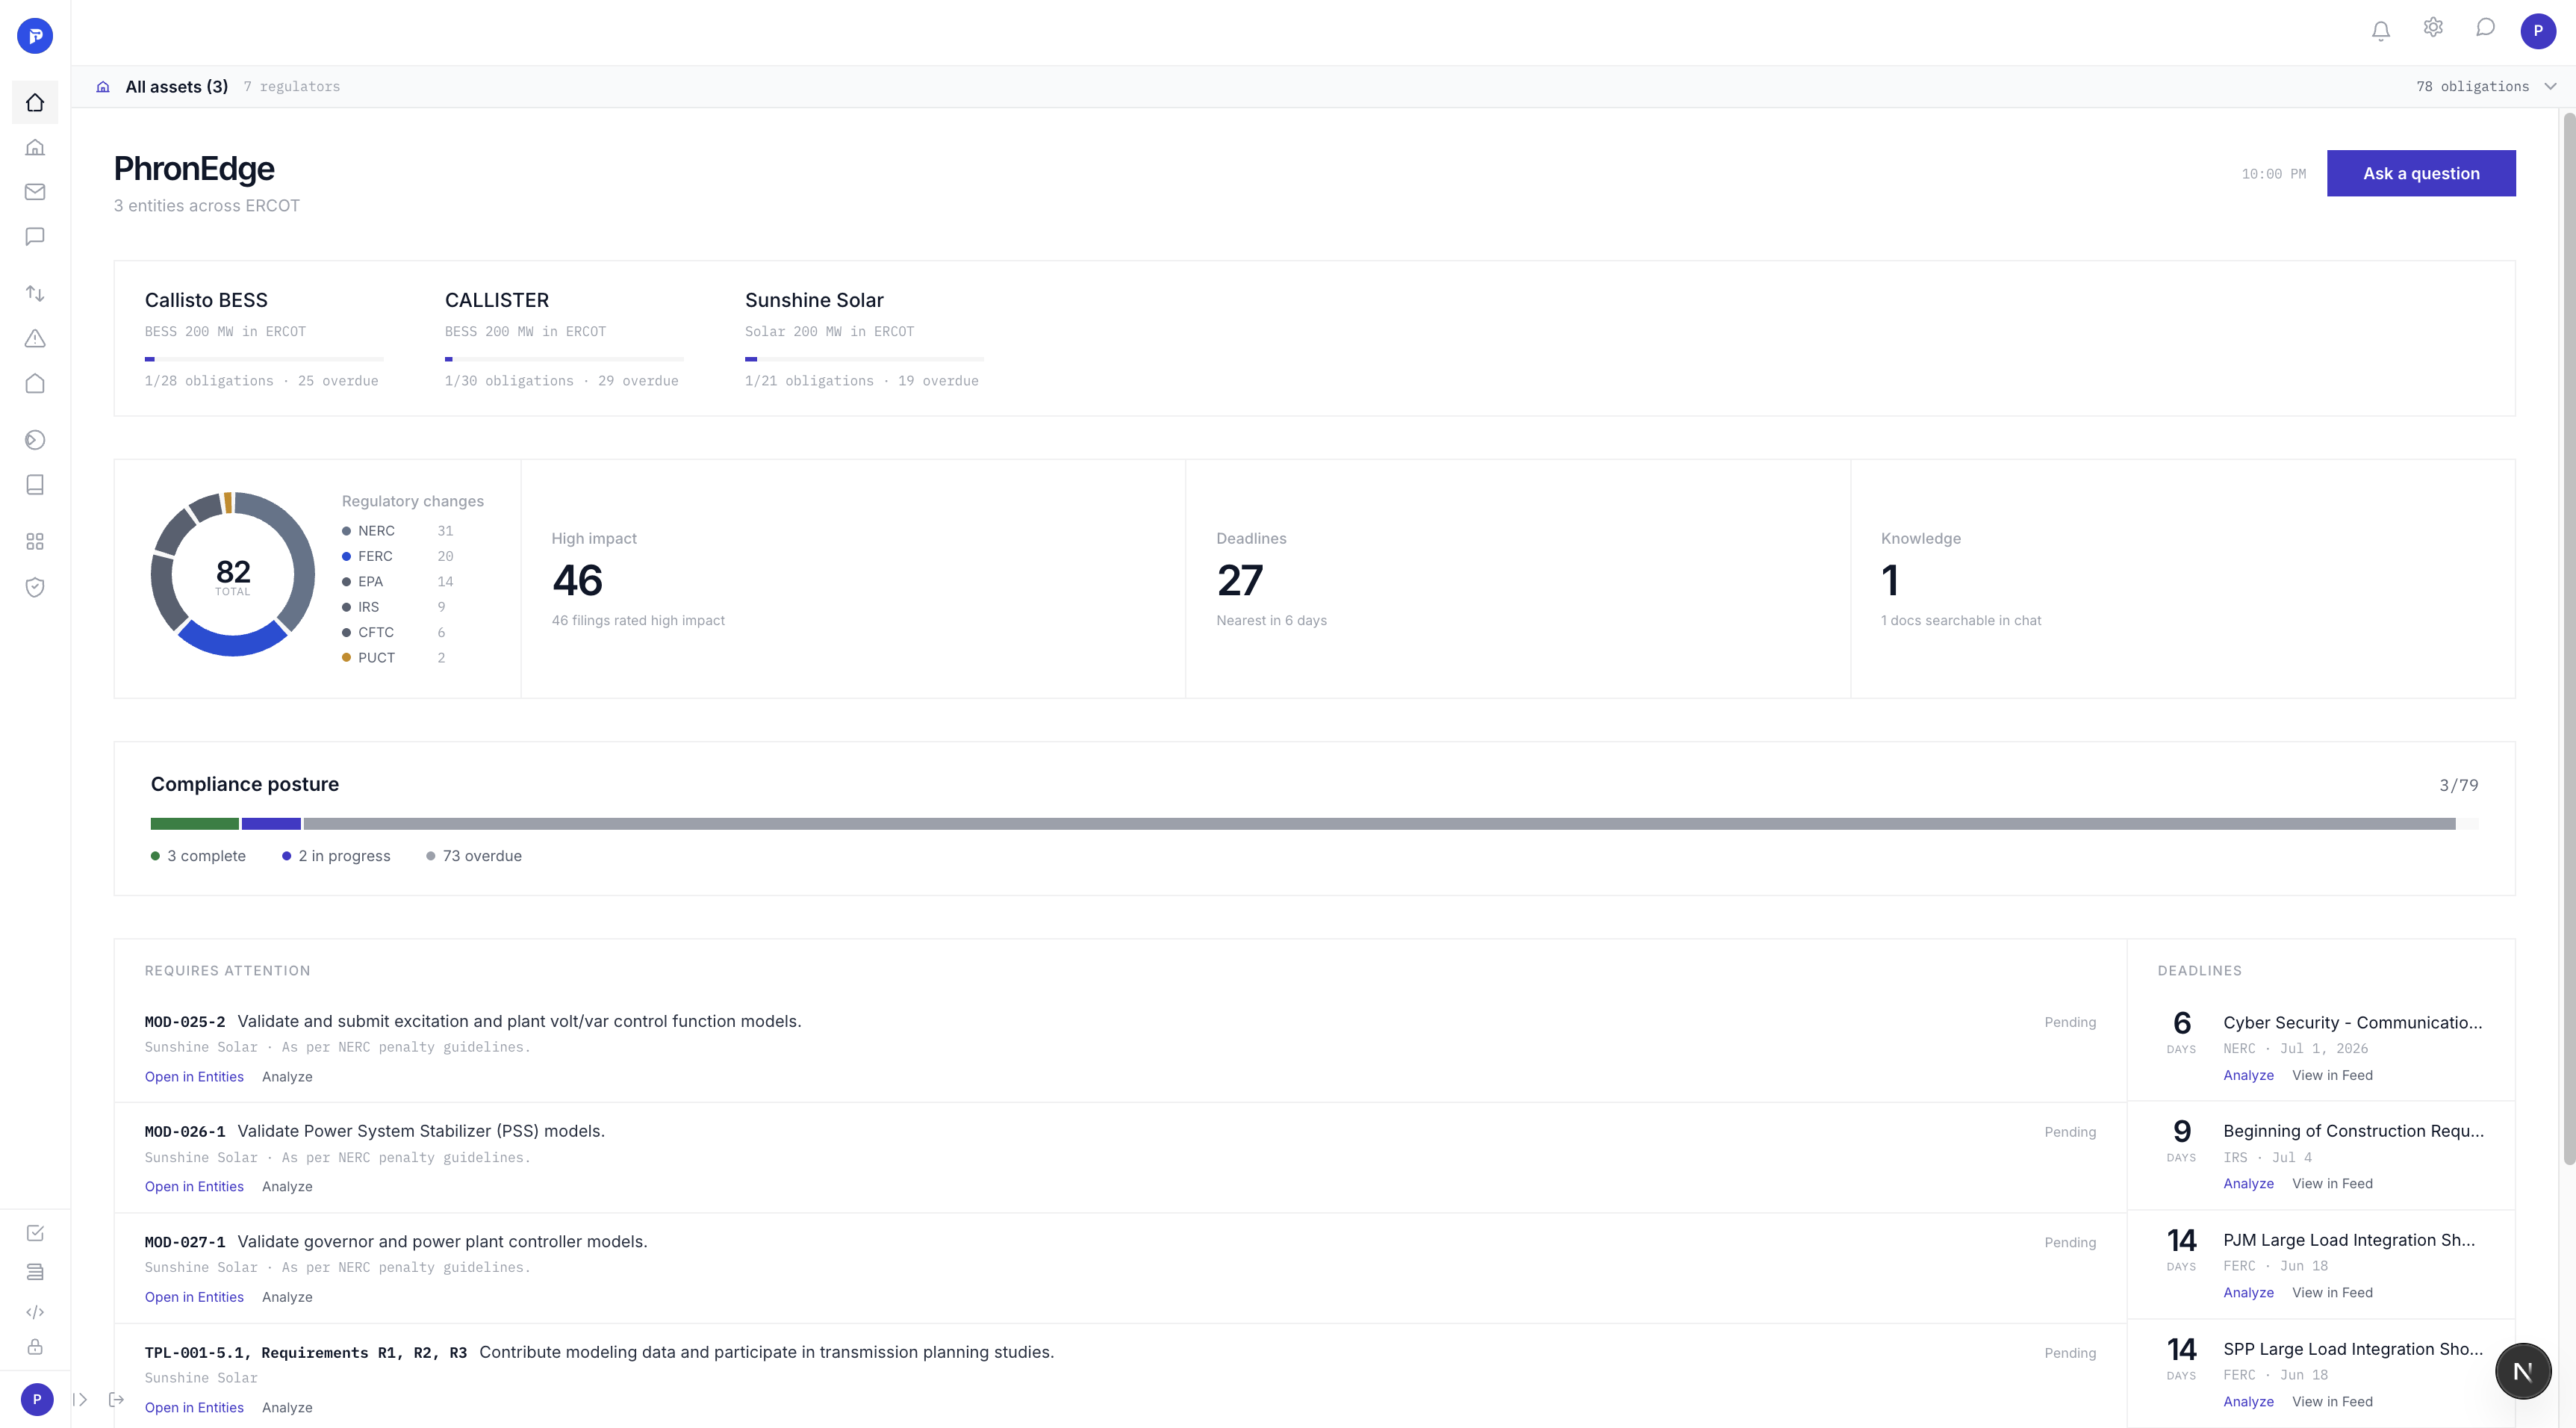Open the Deadlines 27 card
The height and width of the screenshot is (1428, 2576).
tap(1518, 579)
